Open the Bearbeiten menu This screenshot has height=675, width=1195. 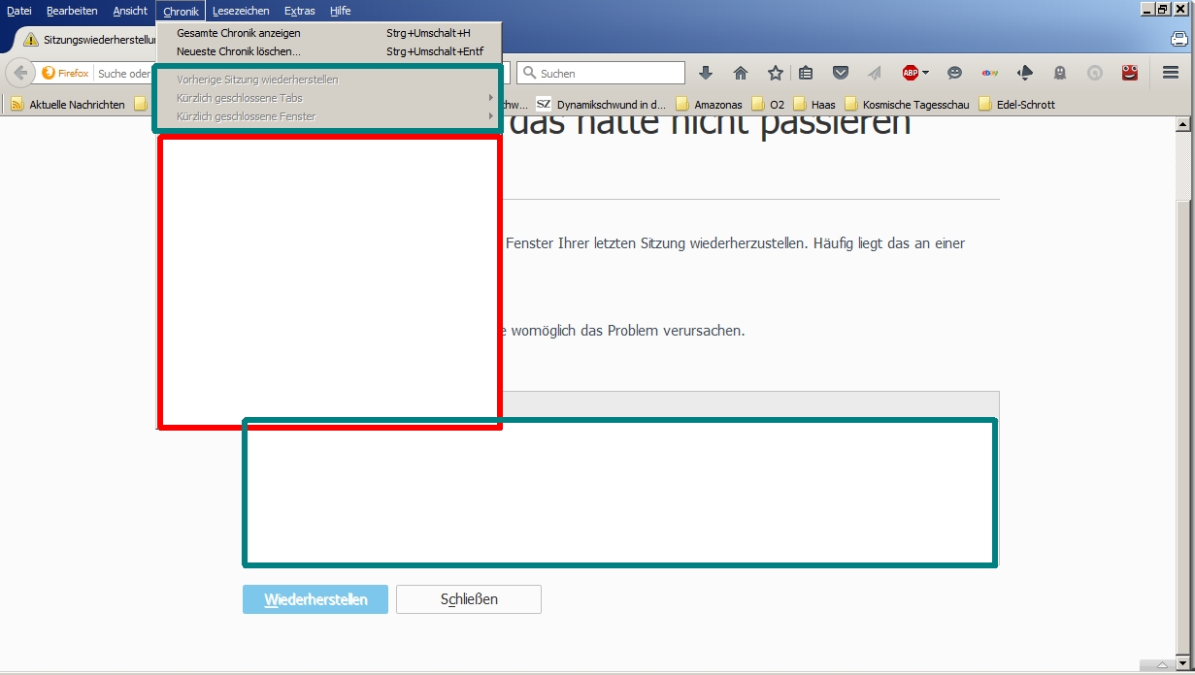pyautogui.click(x=72, y=11)
